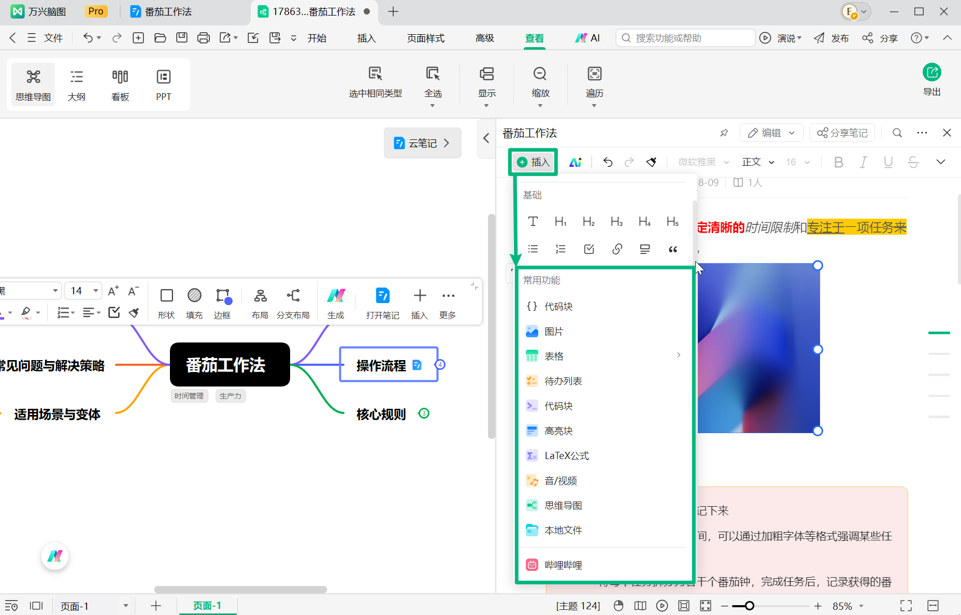The width and height of the screenshot is (961, 615).
Task: Open the Advanced (高级) ribbon tab
Action: [x=485, y=38]
